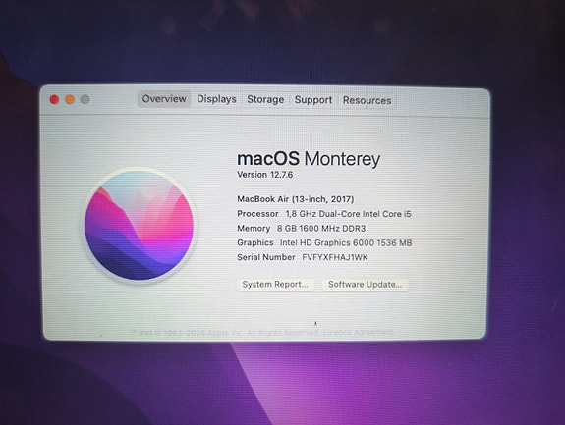Select the serial number FVFYXFHAJ1WK
Screen dimensions: 565x425
click(x=335, y=258)
